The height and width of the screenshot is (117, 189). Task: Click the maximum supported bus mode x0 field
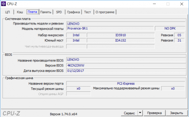point(173,88)
